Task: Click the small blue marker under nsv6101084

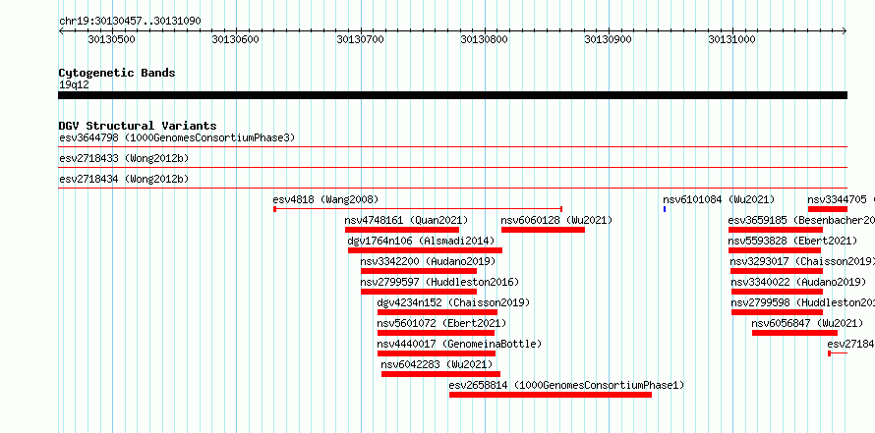Action: click(x=665, y=209)
